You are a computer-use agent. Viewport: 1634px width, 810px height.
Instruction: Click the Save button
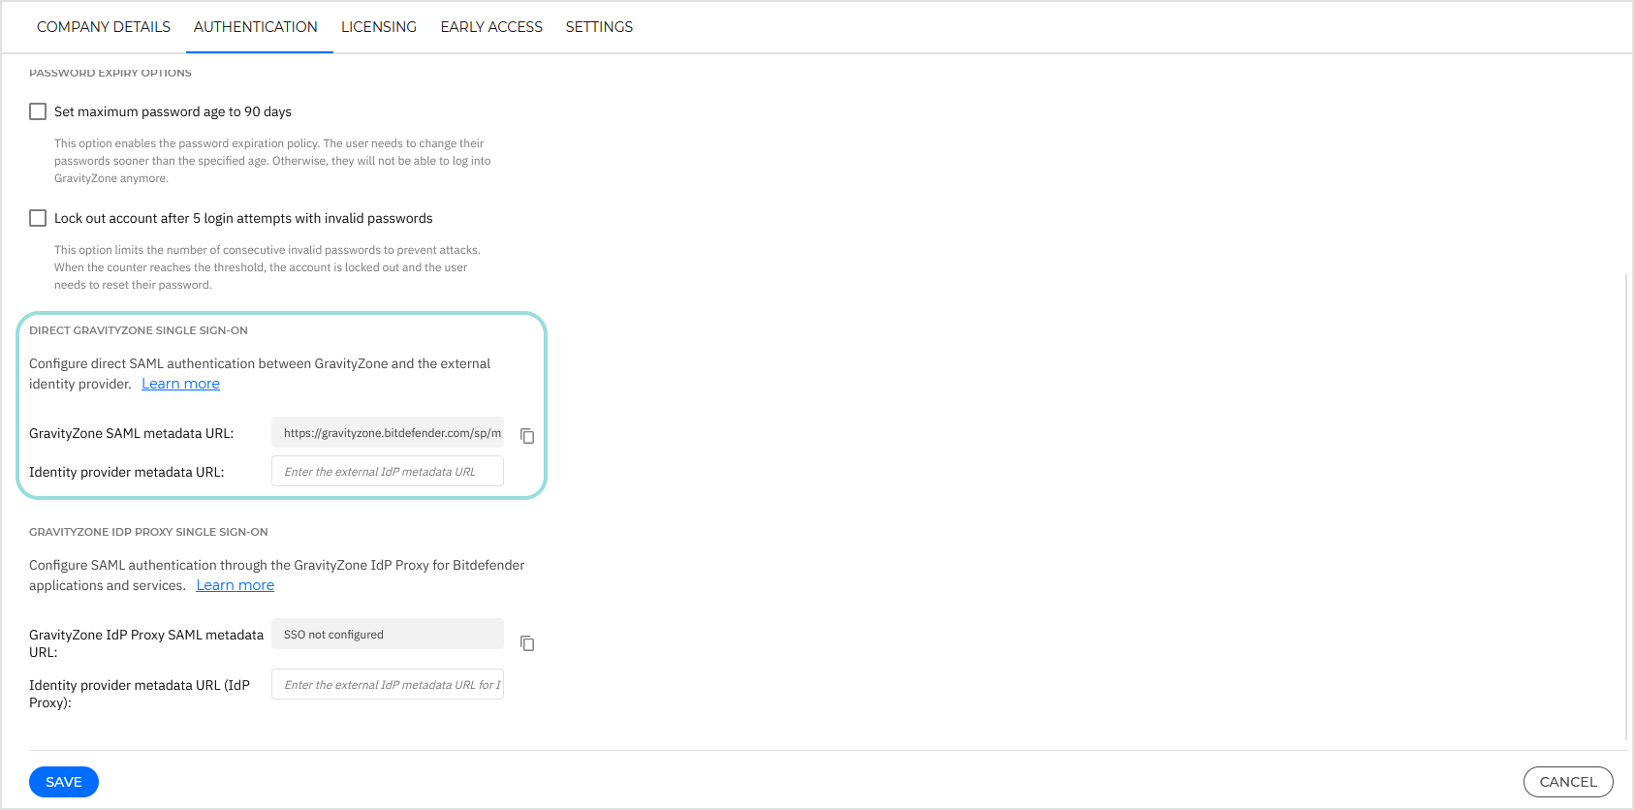click(64, 782)
